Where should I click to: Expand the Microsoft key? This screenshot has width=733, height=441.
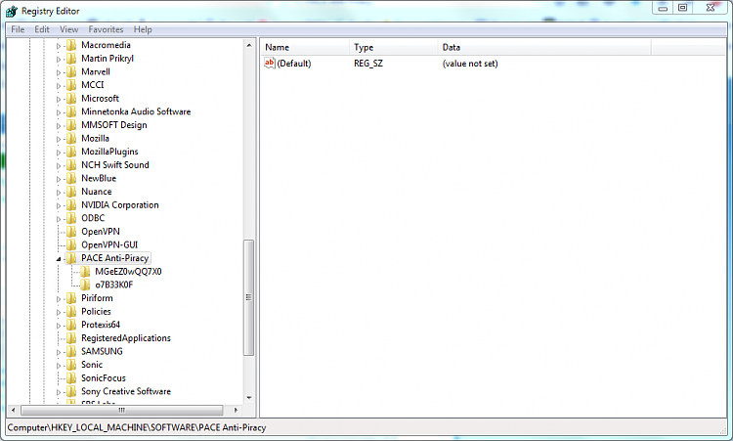pyautogui.click(x=59, y=99)
